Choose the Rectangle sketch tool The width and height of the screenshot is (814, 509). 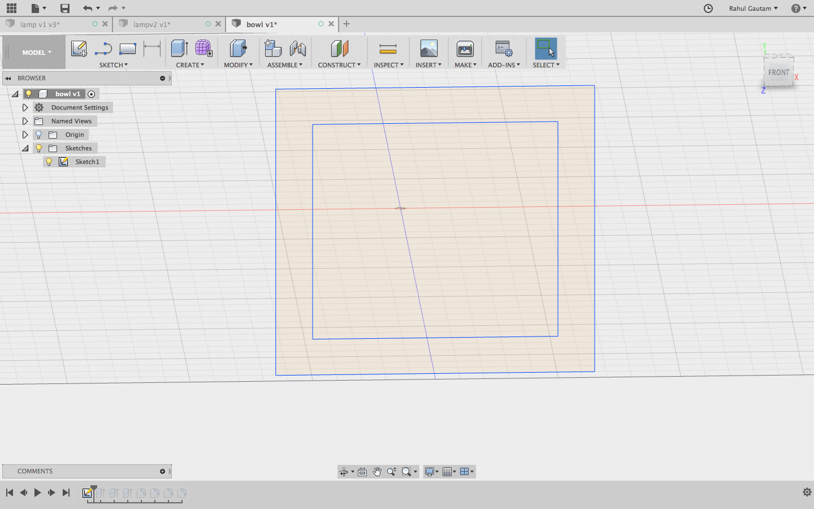coord(128,49)
